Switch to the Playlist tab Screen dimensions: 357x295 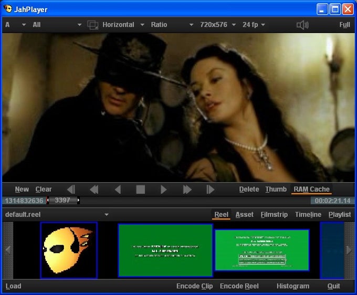click(340, 215)
